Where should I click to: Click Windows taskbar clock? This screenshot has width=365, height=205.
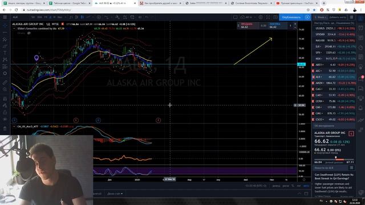tap(355, 201)
